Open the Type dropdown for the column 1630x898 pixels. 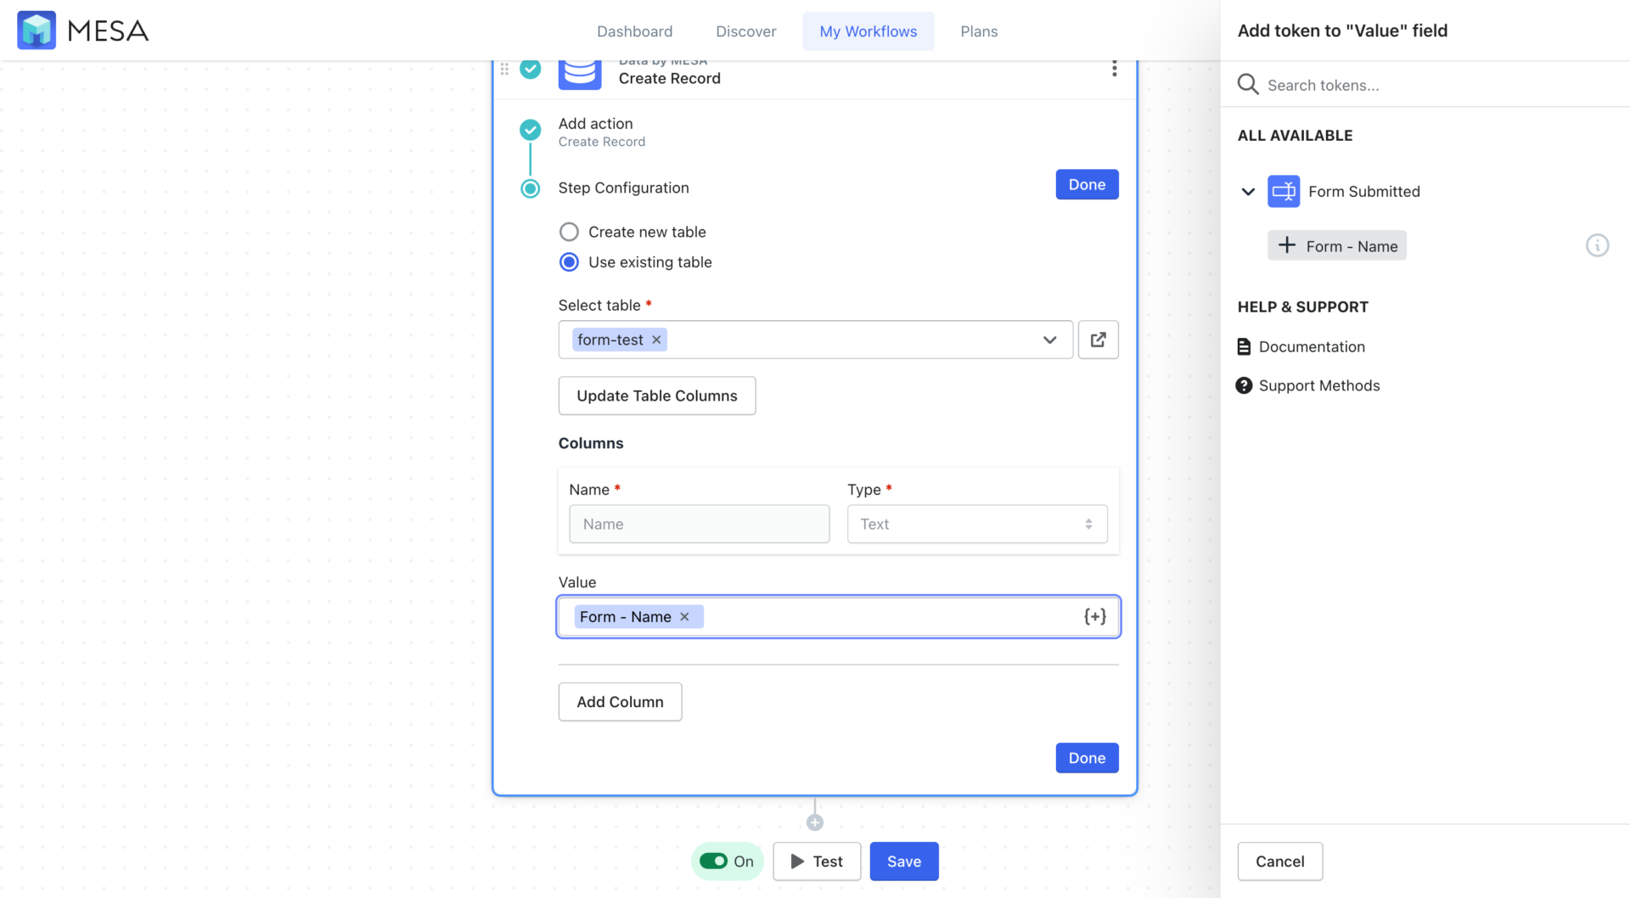[x=976, y=524]
